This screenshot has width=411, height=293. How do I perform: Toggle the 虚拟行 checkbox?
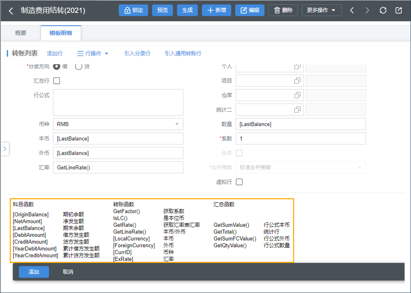[239, 182]
